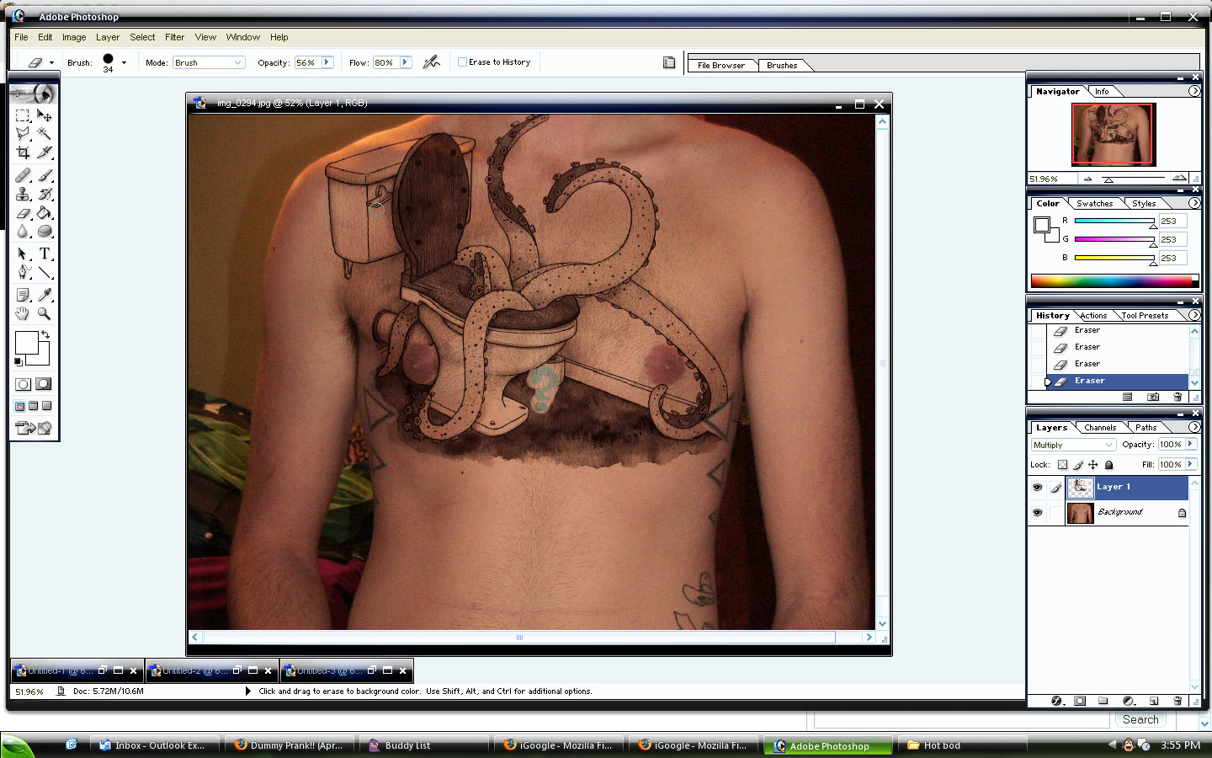The image size is (1212, 758).
Task: Switch to the Channels tab
Action: point(1100,428)
